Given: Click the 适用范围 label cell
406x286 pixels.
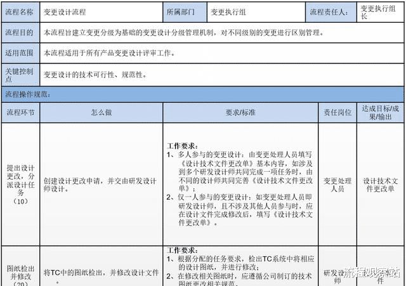Looking at the screenshot, I should 20,53.
